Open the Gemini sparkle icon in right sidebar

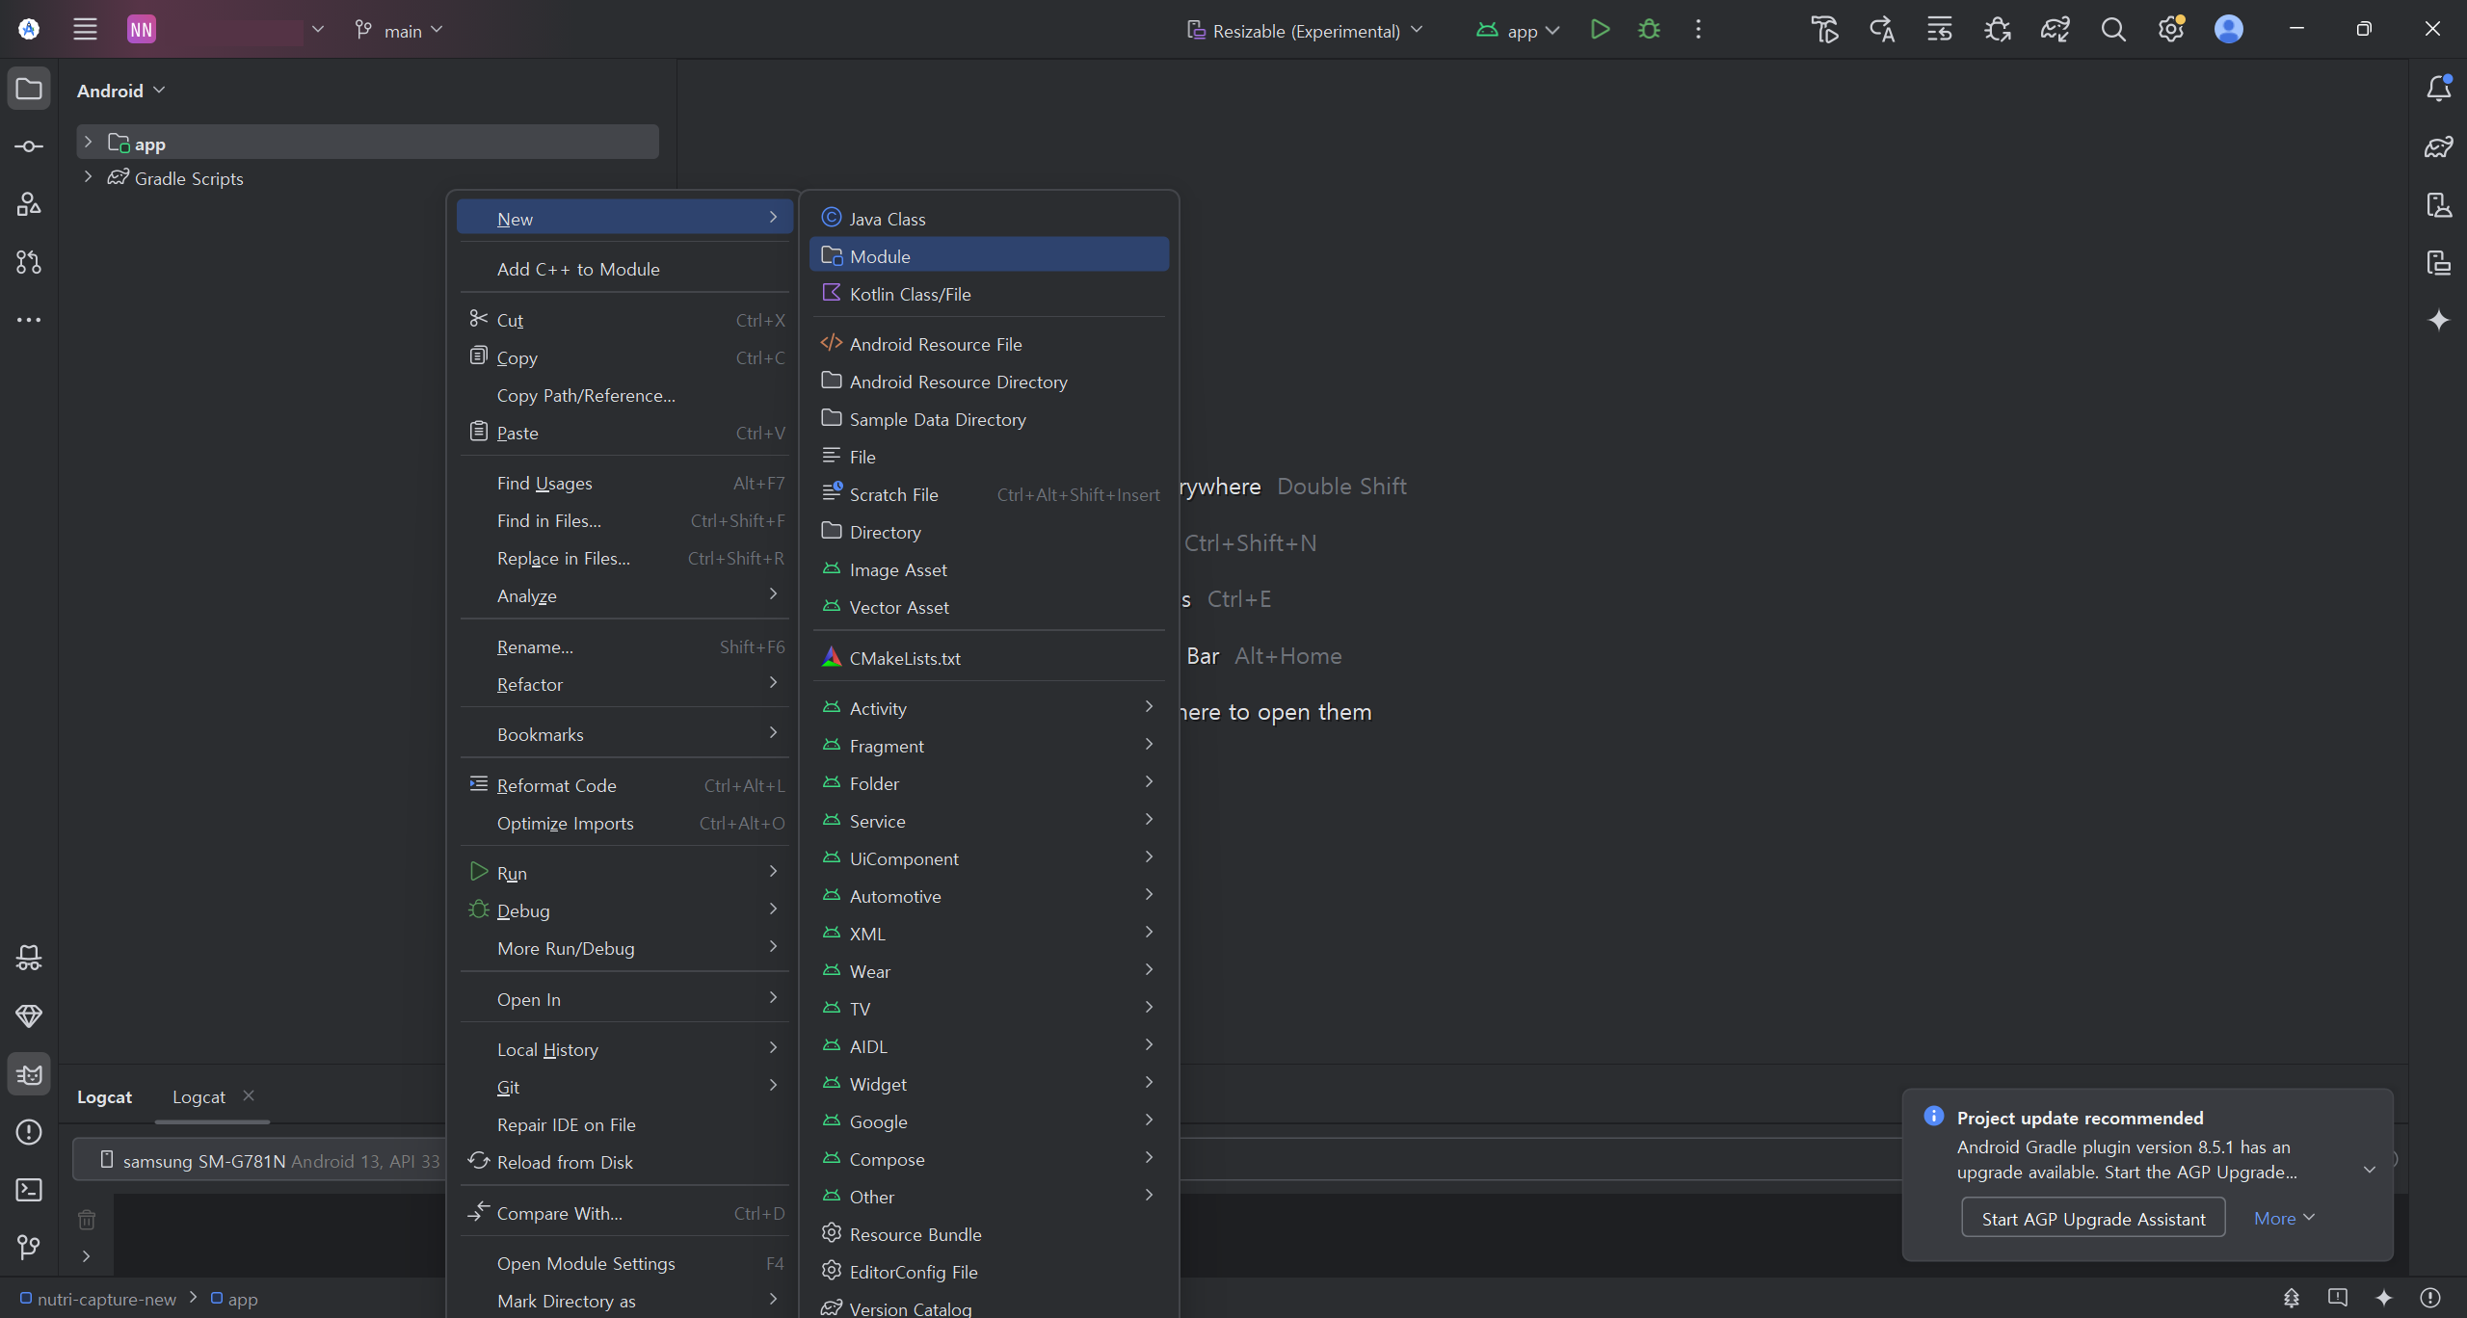[x=2438, y=320]
